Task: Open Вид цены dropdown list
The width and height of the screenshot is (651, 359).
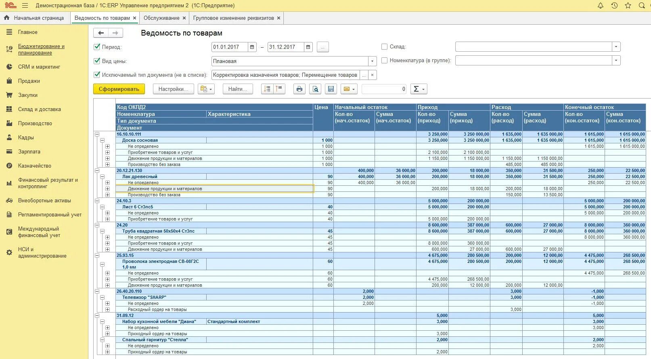Action: tap(372, 61)
